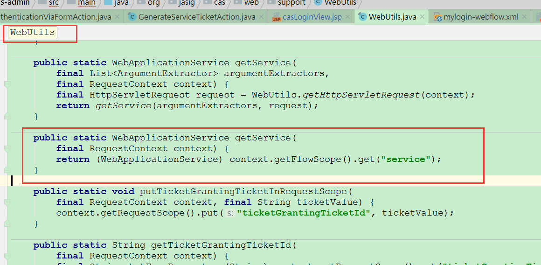
Task: Click the s: parameter hint before ticketGrantingTicketId
Action: 230,213
